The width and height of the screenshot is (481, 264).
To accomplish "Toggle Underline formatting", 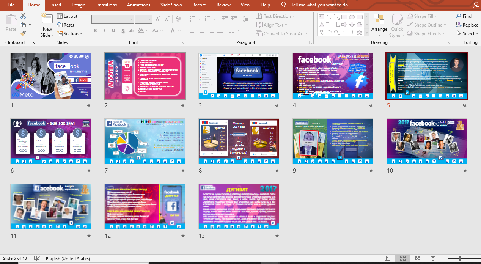I will click(114, 31).
